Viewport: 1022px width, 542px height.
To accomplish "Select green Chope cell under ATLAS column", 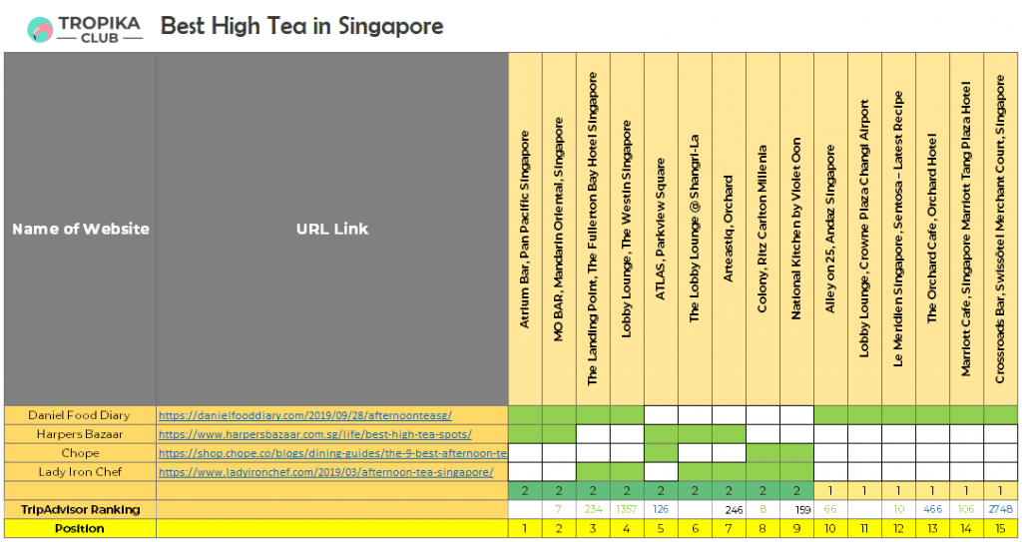I will pyautogui.click(x=661, y=453).
